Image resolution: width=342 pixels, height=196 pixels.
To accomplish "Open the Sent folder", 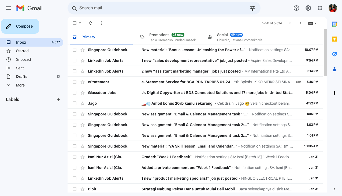I will (32, 68).
